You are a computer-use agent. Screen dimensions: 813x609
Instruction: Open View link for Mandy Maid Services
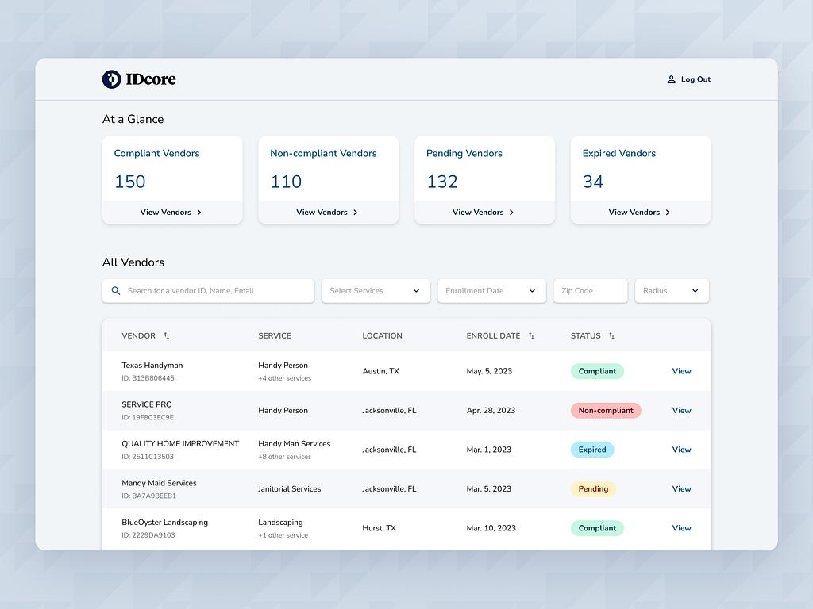(x=681, y=488)
